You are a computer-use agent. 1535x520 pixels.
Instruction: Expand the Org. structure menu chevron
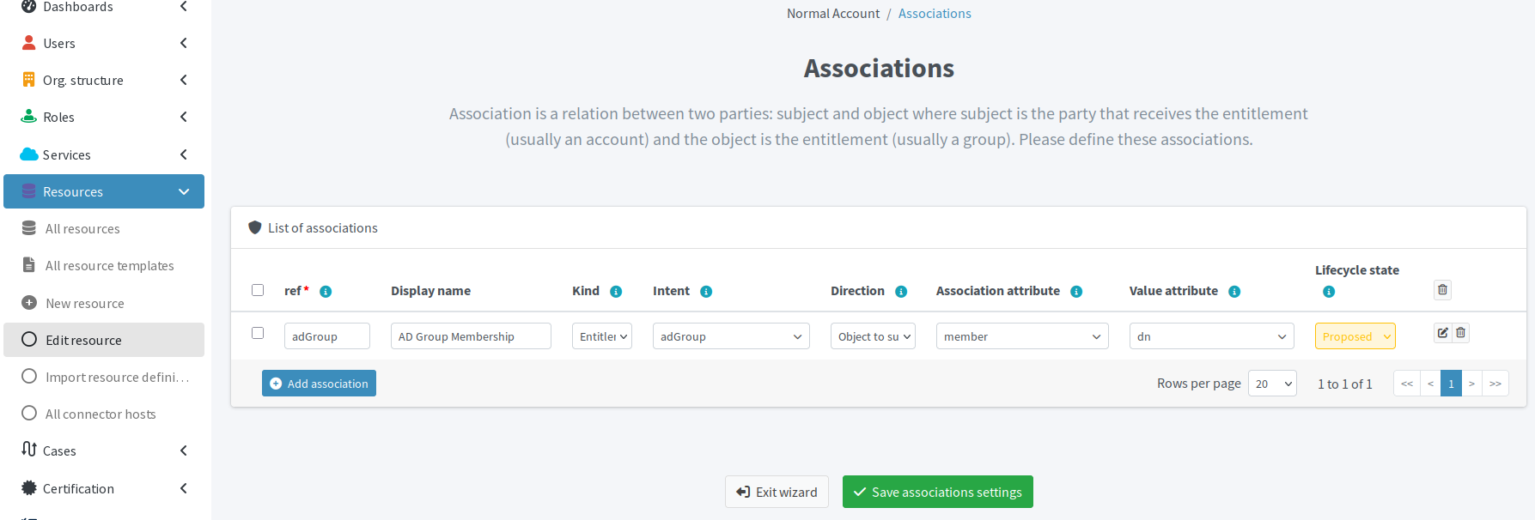[x=184, y=80]
